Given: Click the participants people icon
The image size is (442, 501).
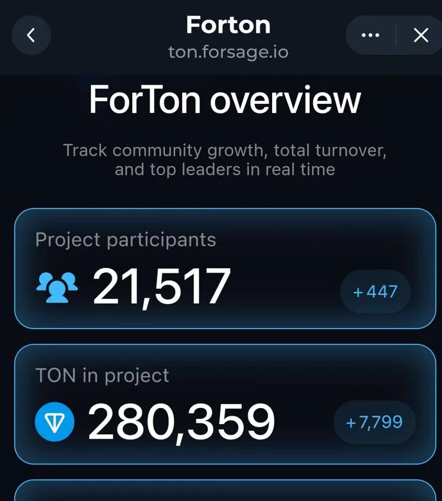Looking at the screenshot, I should pyautogui.click(x=57, y=287).
